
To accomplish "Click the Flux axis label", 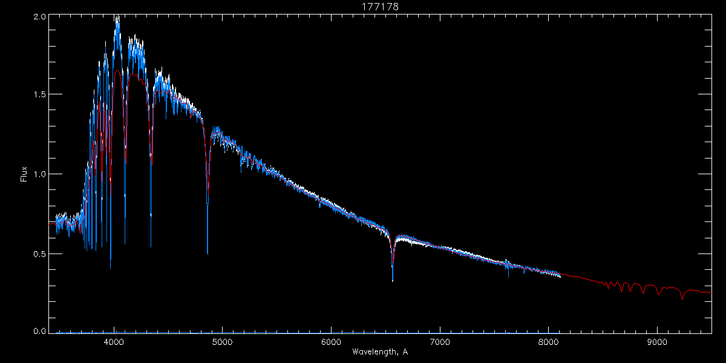I will pos(24,174).
